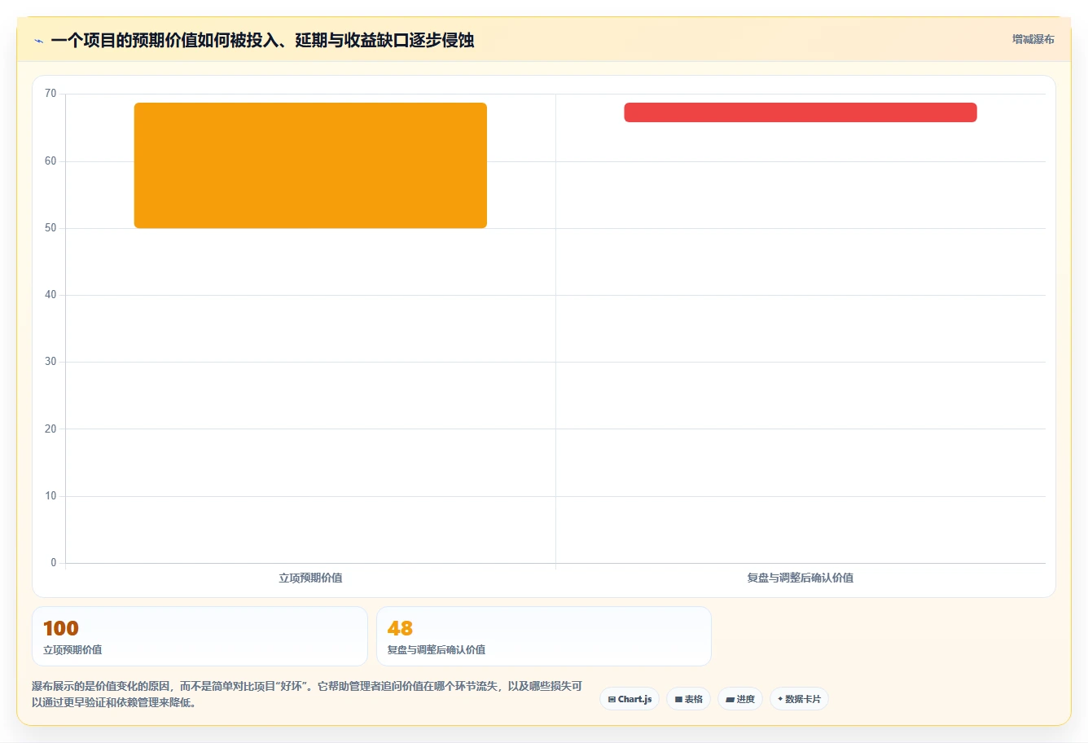The width and height of the screenshot is (1088, 743).
Task: Click the orange 立项预期价值 bar
Action: 310,165
